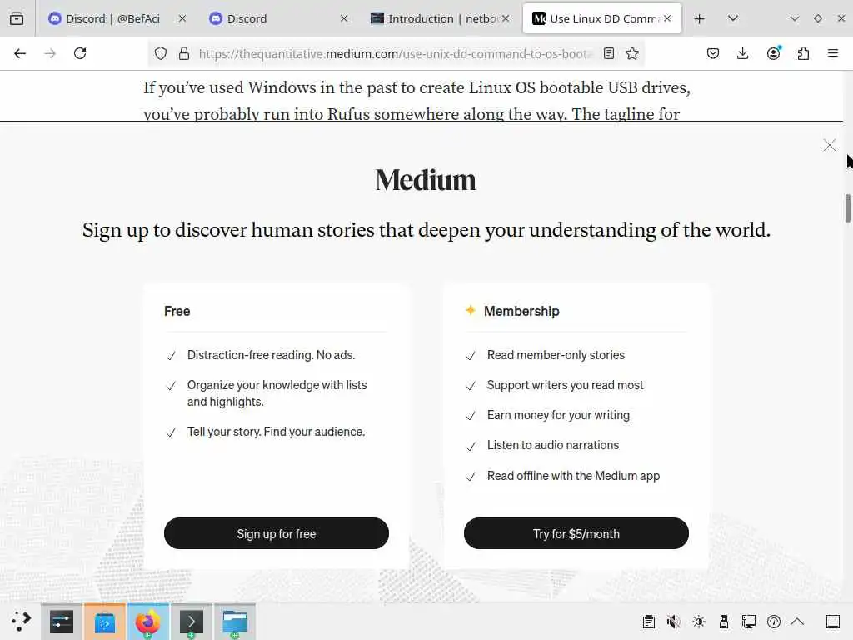Go back to previous page
Screen dimensions: 853x640
20,53
